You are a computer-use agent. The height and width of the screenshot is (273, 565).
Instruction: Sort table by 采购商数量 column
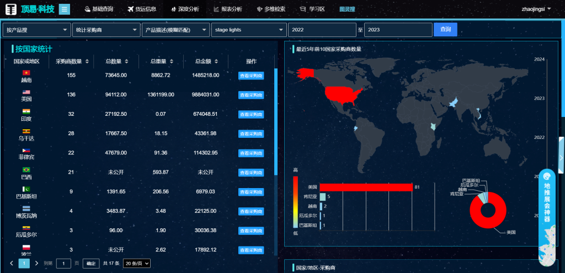point(72,61)
